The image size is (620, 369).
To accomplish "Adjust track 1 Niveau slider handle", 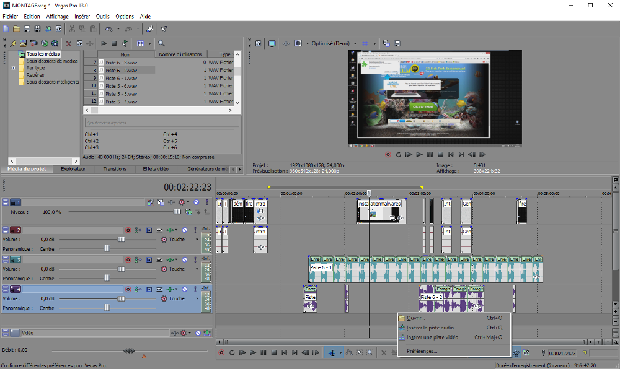I will click(x=177, y=212).
